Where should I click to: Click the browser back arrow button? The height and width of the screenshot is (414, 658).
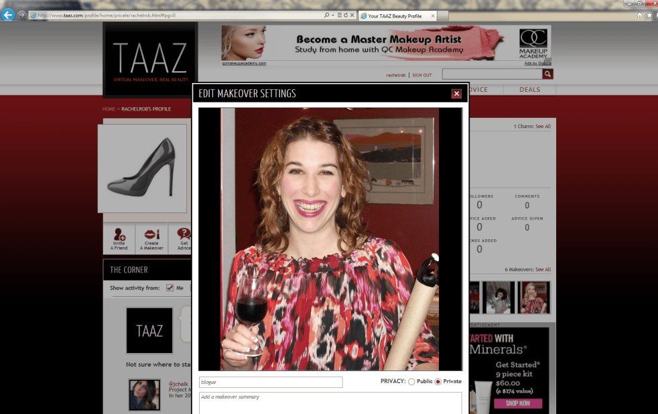pos(8,15)
